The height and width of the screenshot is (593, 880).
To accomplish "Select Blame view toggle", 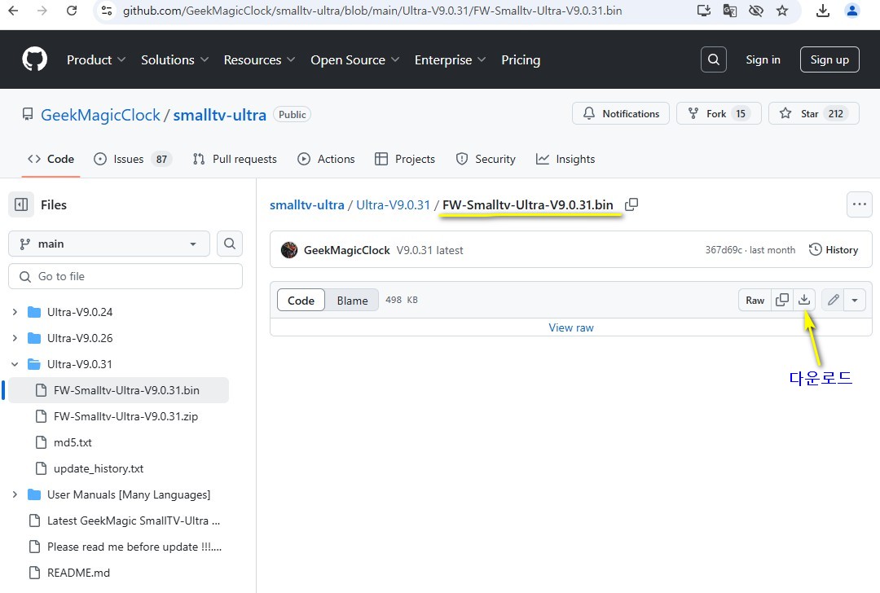I will tap(353, 300).
